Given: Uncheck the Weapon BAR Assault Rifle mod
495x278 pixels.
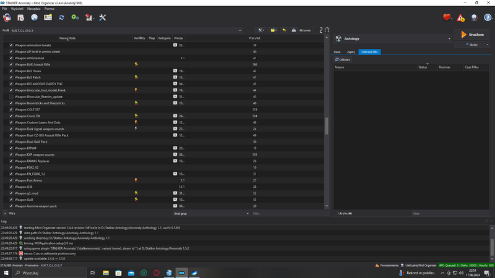Looking at the screenshot, I should pos(11,64).
